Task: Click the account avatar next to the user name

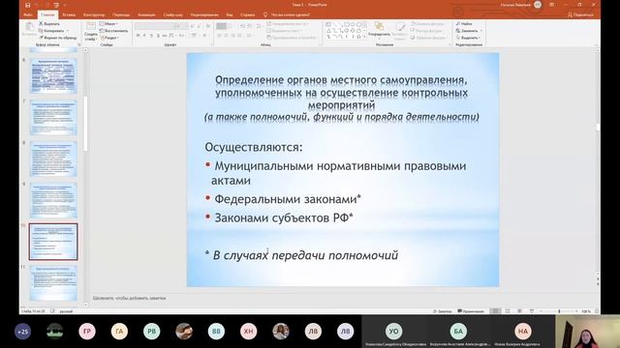Action: [x=538, y=5]
